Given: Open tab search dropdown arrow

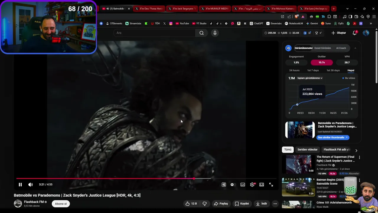Looking at the screenshot, I should 347,9.
